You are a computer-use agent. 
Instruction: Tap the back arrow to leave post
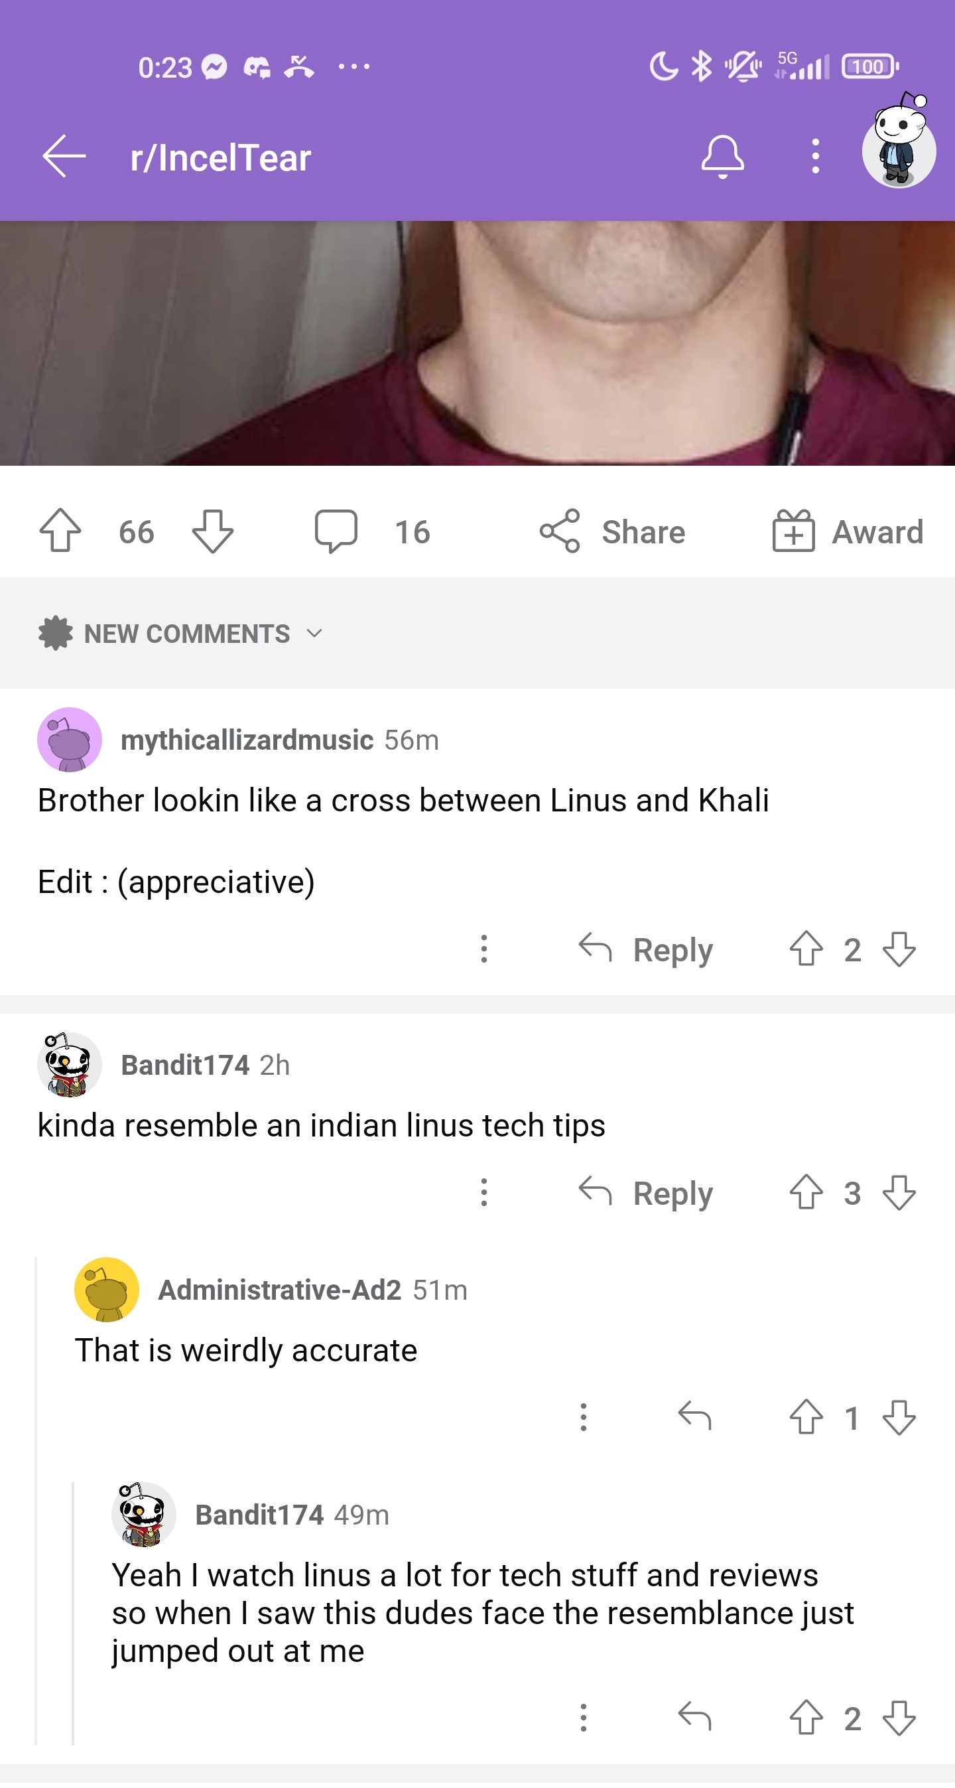click(64, 157)
